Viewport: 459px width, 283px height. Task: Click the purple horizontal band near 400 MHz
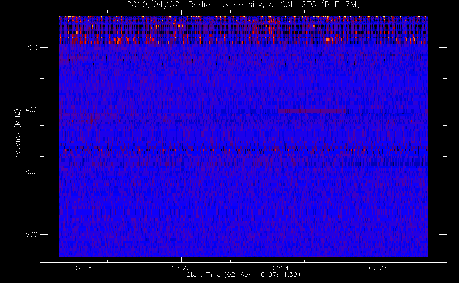312,111
